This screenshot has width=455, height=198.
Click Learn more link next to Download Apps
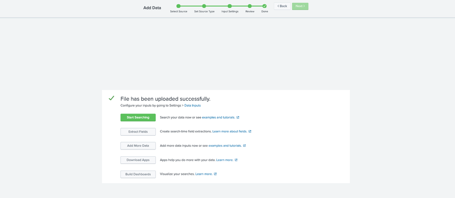[x=225, y=160]
